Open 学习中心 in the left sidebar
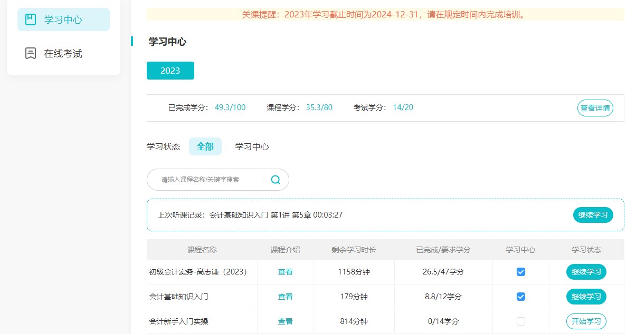Viewport: 636px width, 334px height. pos(63,19)
